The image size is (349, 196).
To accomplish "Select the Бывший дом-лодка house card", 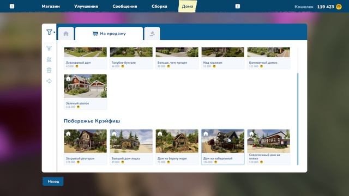I will tap(131, 147).
